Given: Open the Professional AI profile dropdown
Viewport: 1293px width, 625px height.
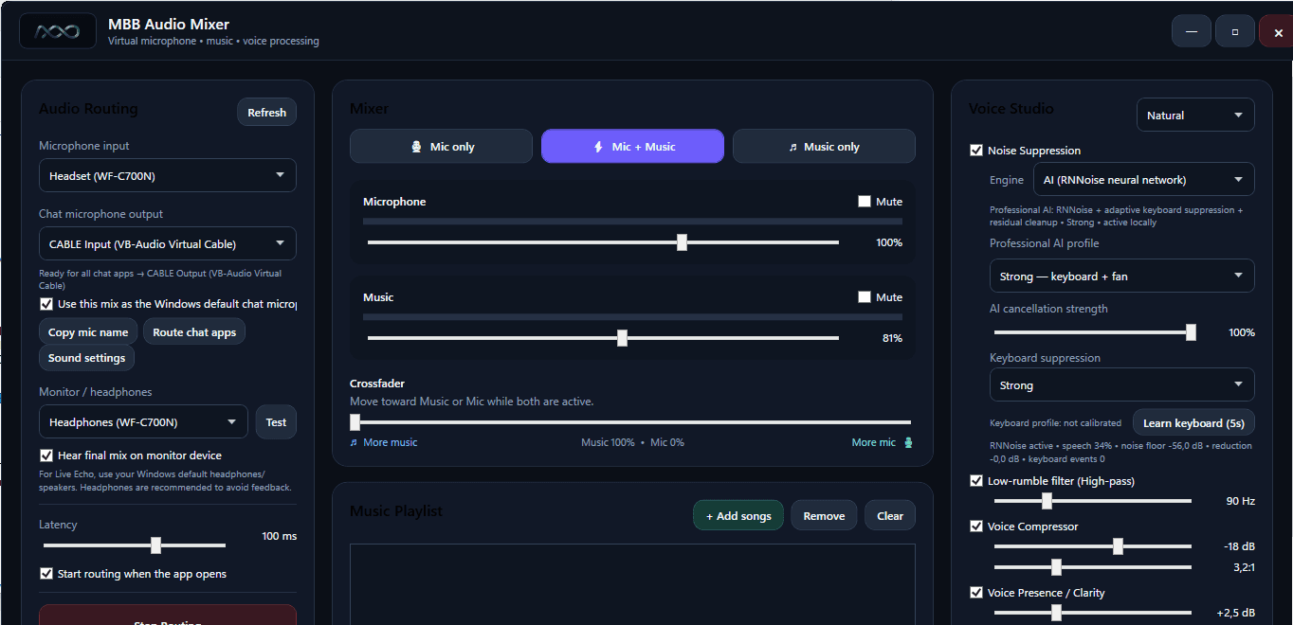Looking at the screenshot, I should (x=1122, y=276).
